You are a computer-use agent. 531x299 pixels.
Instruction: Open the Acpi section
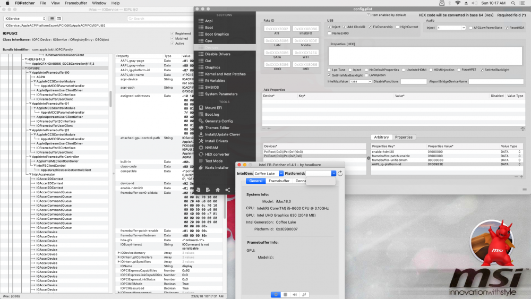[209, 21]
